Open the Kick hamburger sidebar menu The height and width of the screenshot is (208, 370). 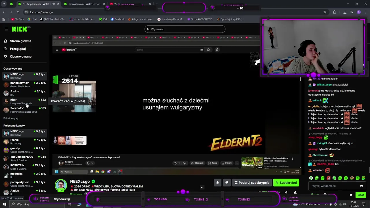click(6, 29)
